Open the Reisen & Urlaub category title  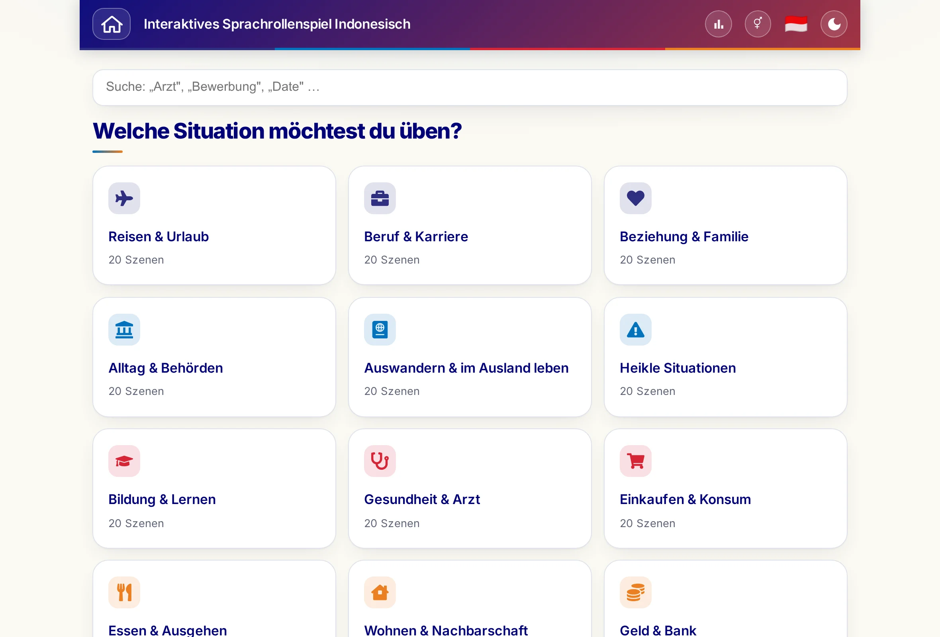[159, 236]
